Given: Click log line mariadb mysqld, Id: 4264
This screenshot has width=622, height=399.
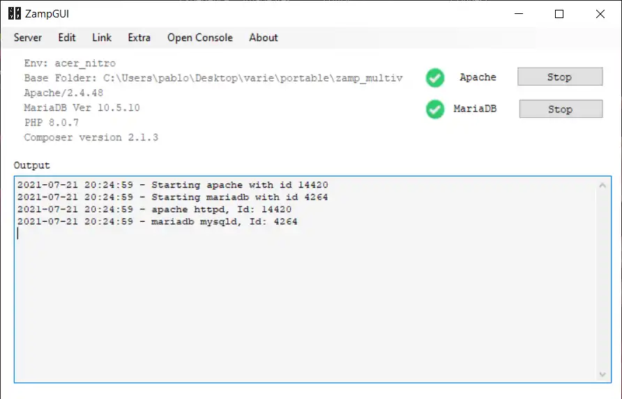Looking at the screenshot, I should 157,222.
